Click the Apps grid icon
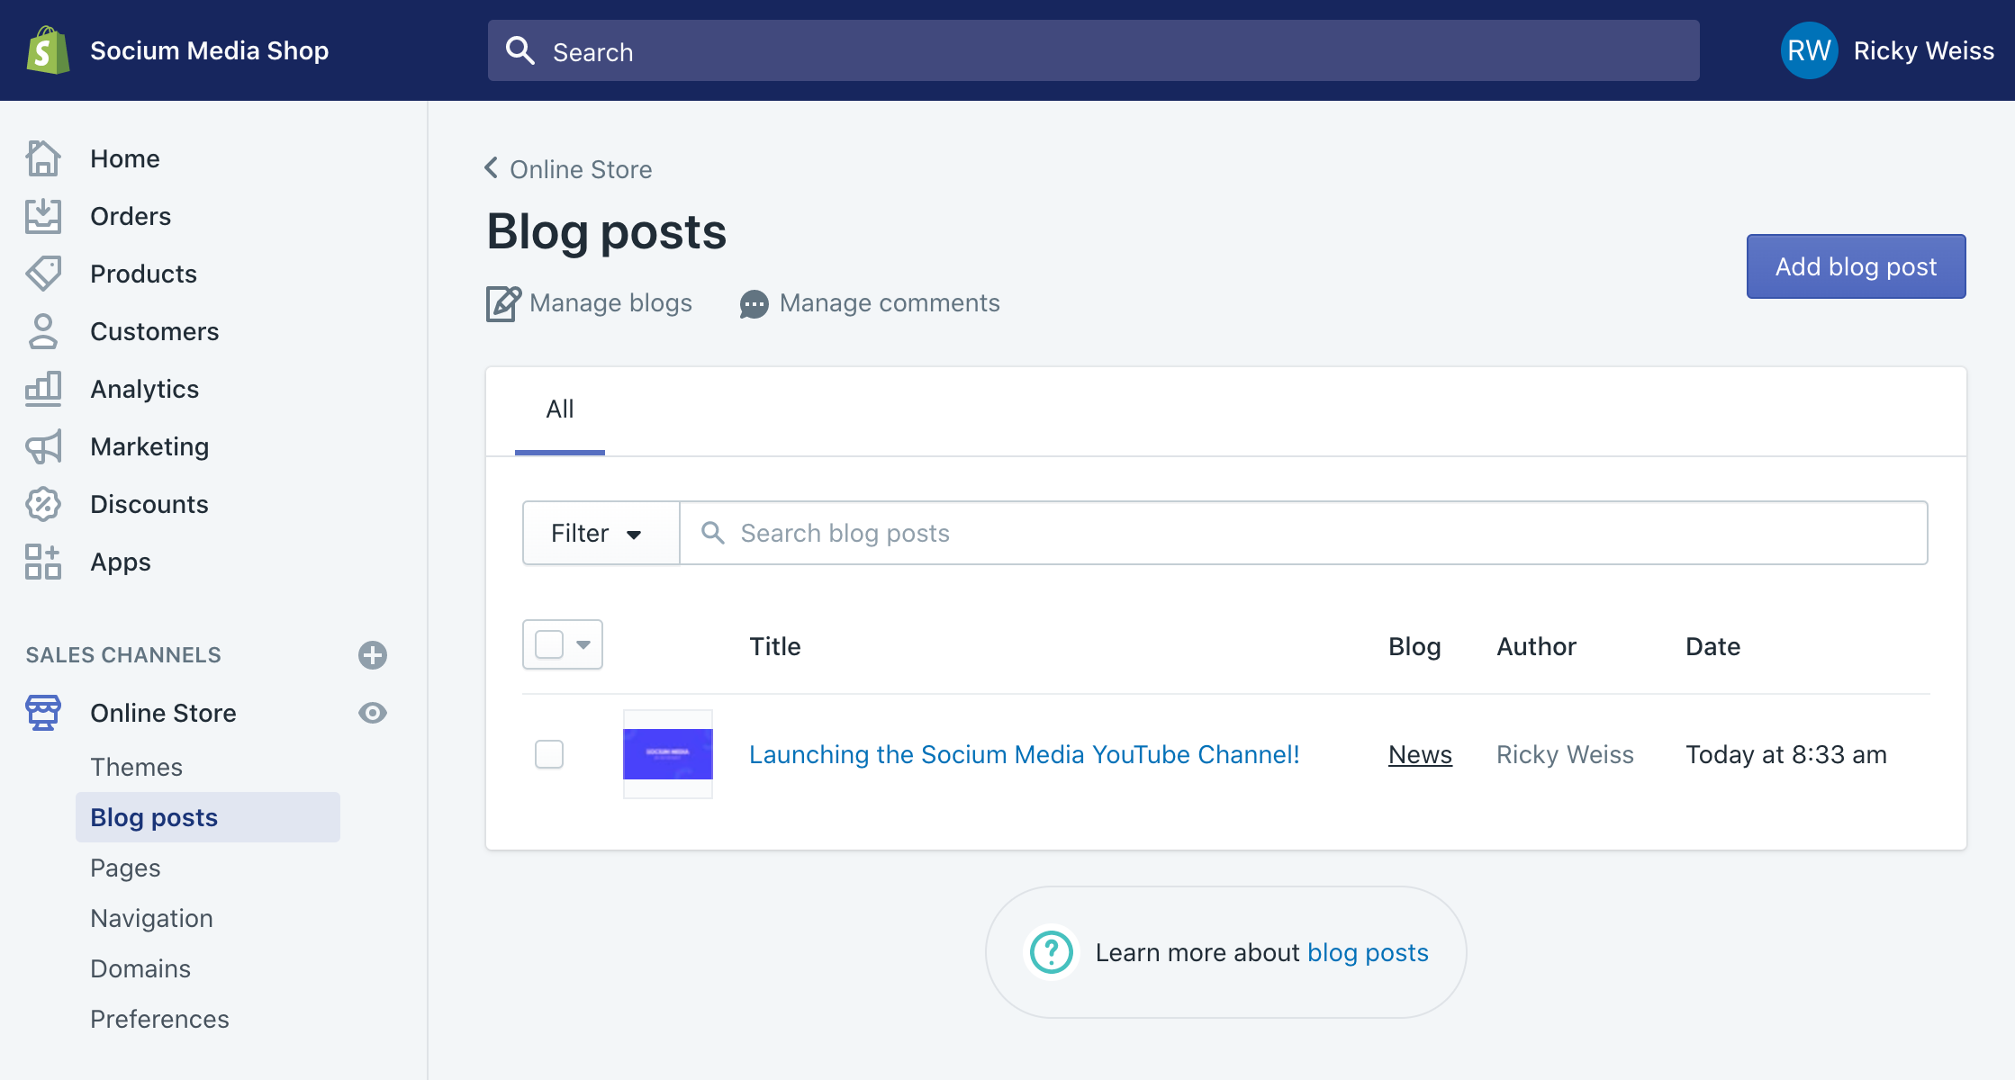2015x1080 pixels. (x=43, y=562)
